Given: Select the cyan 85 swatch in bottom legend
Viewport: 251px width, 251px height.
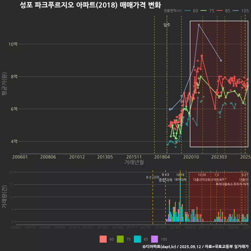Looking at the screenshot, I should click(x=137, y=239).
